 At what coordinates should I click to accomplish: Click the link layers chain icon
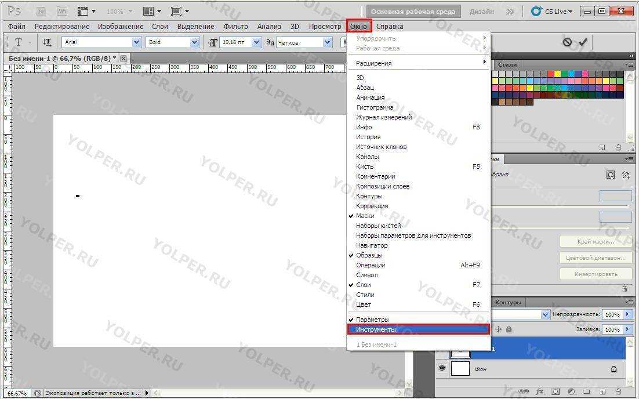tap(524, 391)
